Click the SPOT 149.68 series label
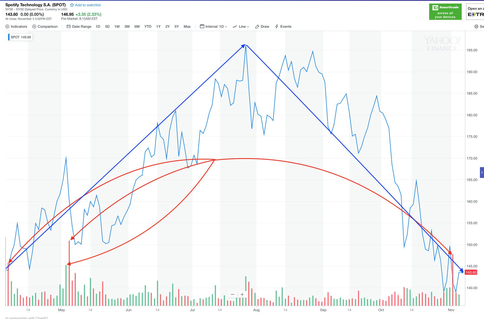Image resolution: width=484 pixels, height=319 pixels. (21, 37)
